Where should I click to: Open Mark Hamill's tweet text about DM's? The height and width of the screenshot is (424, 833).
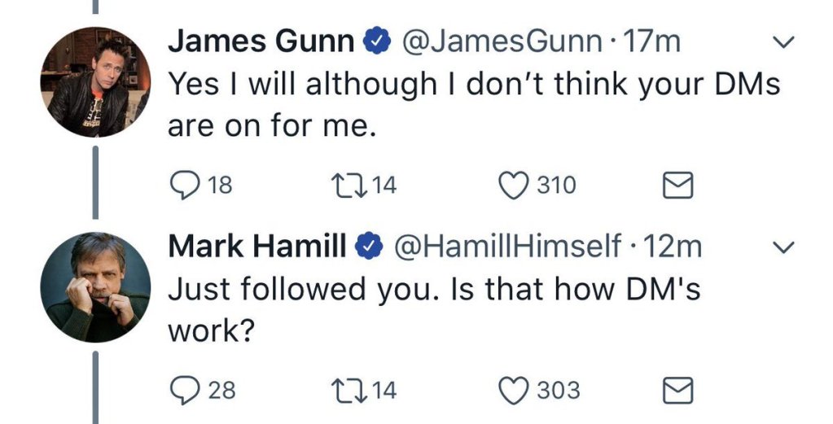[432, 308]
